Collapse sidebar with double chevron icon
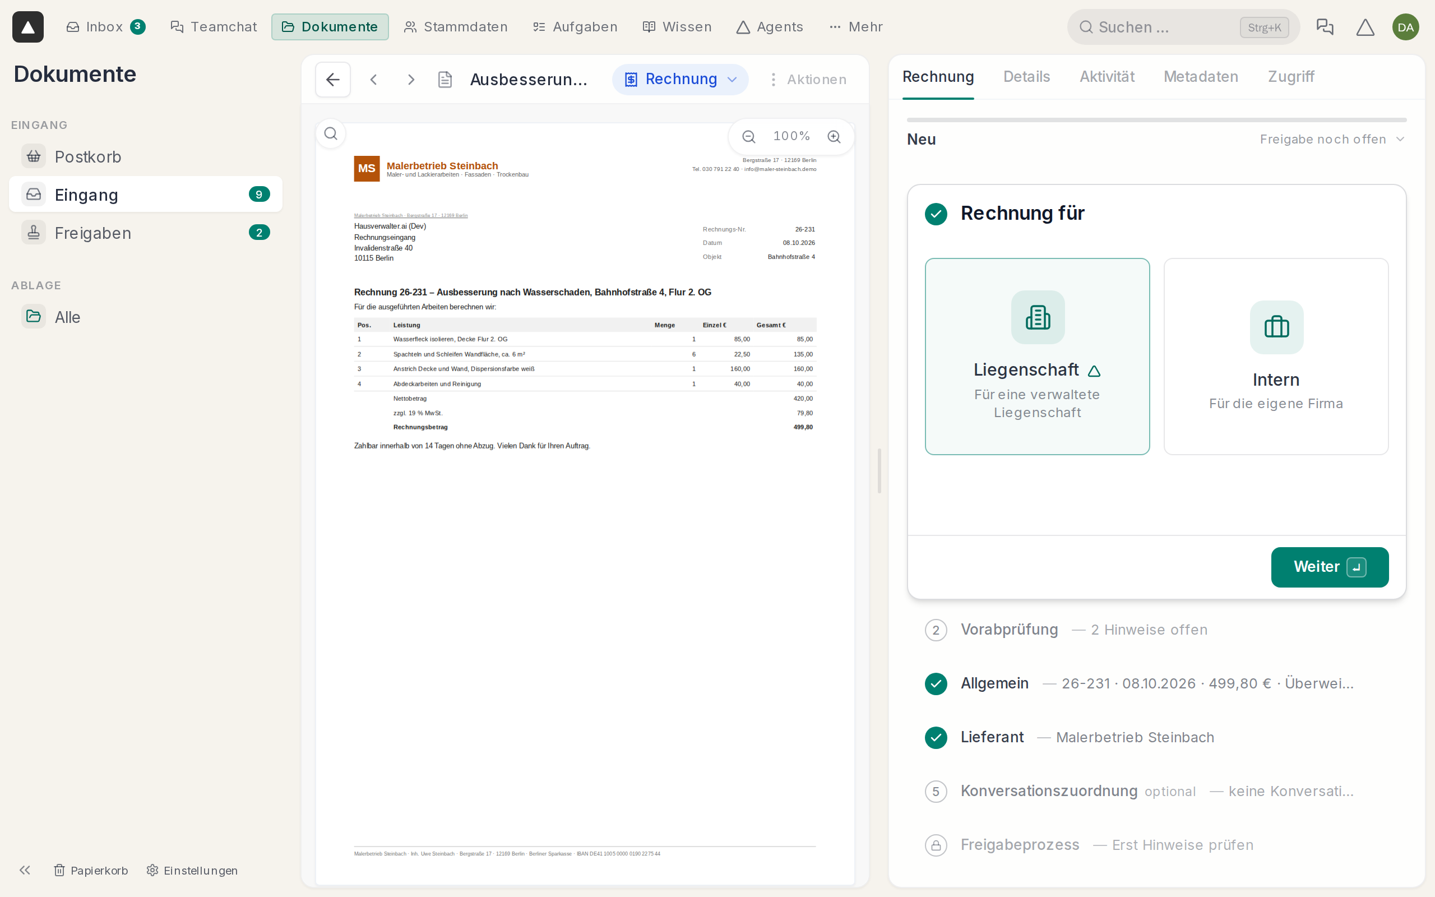1435x897 pixels. (x=24, y=870)
